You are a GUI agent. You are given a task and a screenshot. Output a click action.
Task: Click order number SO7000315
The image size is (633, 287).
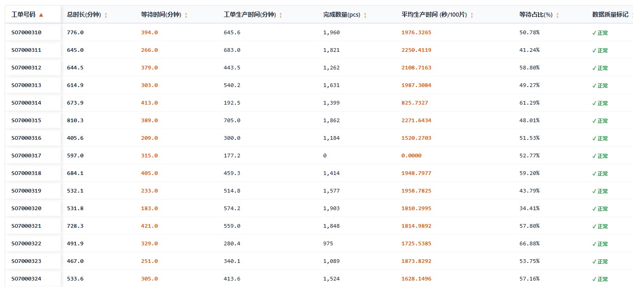coord(26,120)
